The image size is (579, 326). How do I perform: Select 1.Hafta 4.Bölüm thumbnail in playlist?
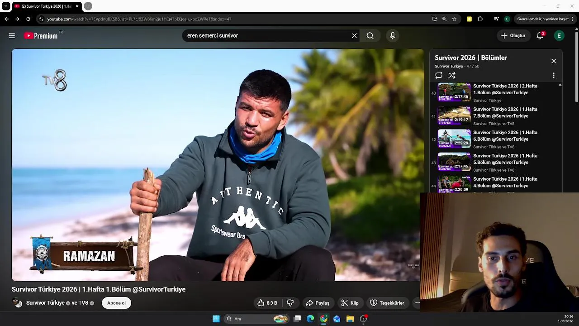point(454,184)
